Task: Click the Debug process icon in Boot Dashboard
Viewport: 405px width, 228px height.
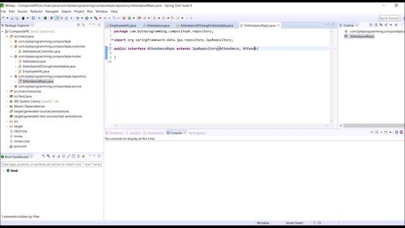Action: click(48, 156)
